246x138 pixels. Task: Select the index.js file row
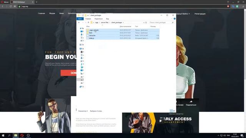[x=123, y=38]
